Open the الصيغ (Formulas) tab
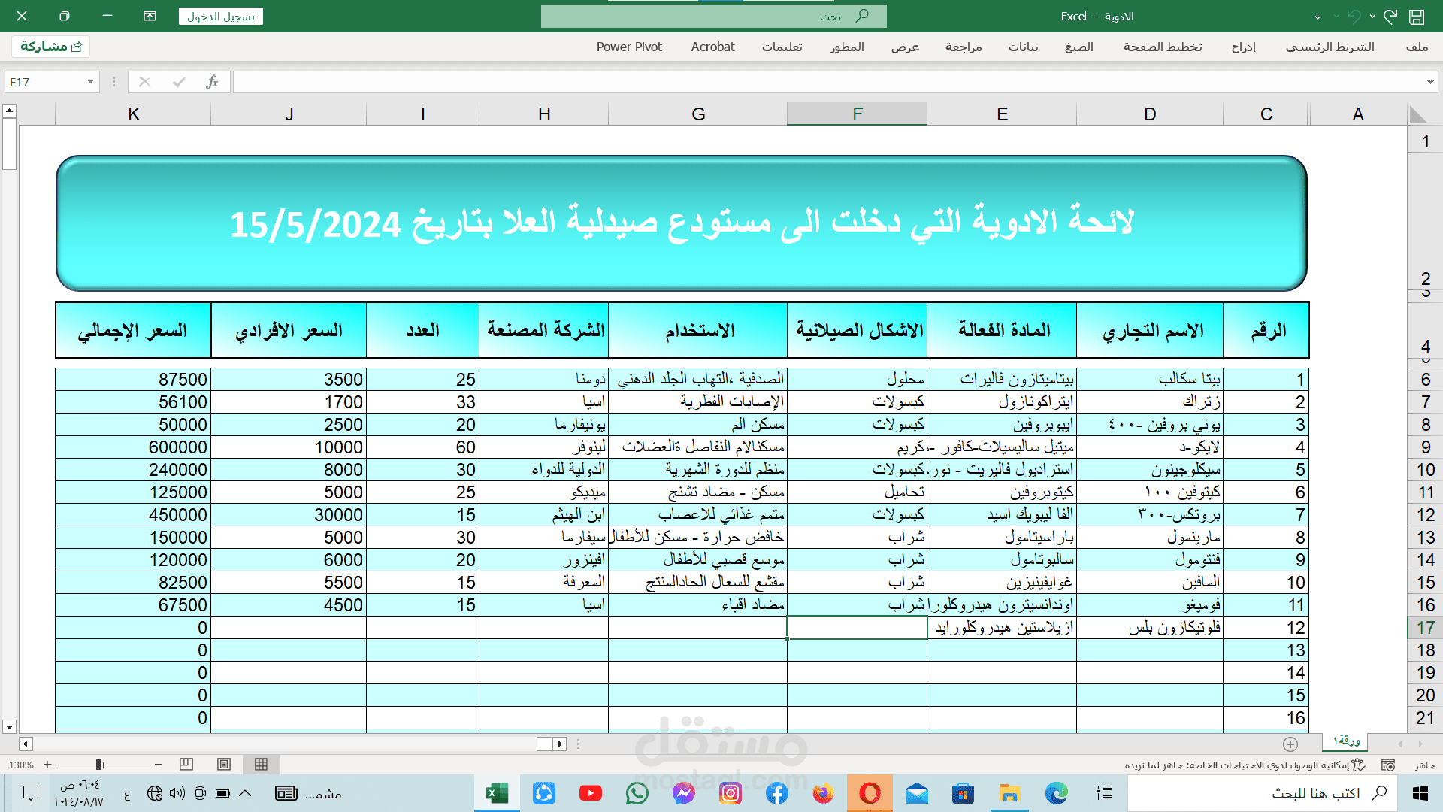Viewport: 1443px width, 812px height. click(x=1078, y=47)
